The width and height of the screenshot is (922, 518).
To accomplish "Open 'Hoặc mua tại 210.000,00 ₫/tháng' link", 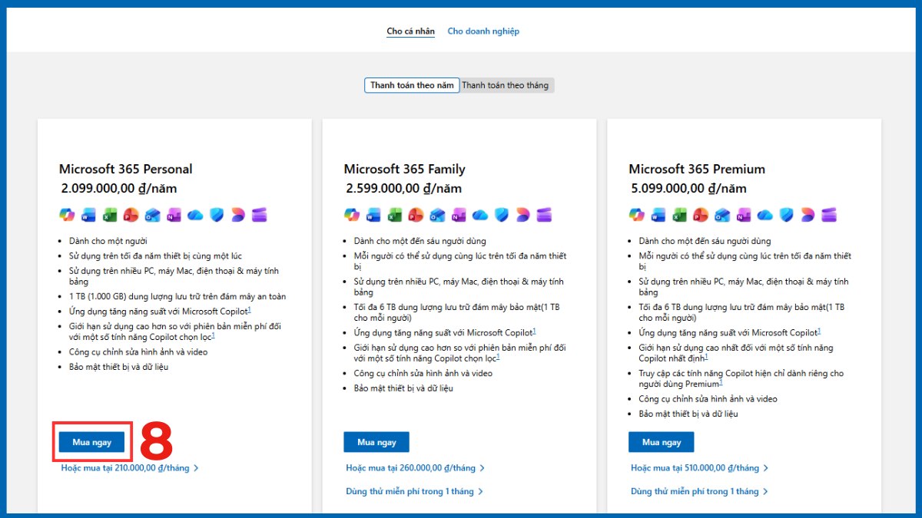I will click(x=130, y=467).
